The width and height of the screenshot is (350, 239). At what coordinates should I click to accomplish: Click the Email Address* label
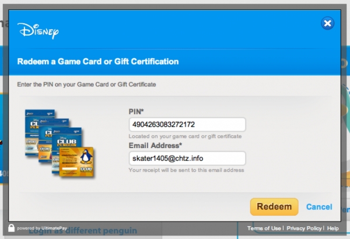point(155,145)
